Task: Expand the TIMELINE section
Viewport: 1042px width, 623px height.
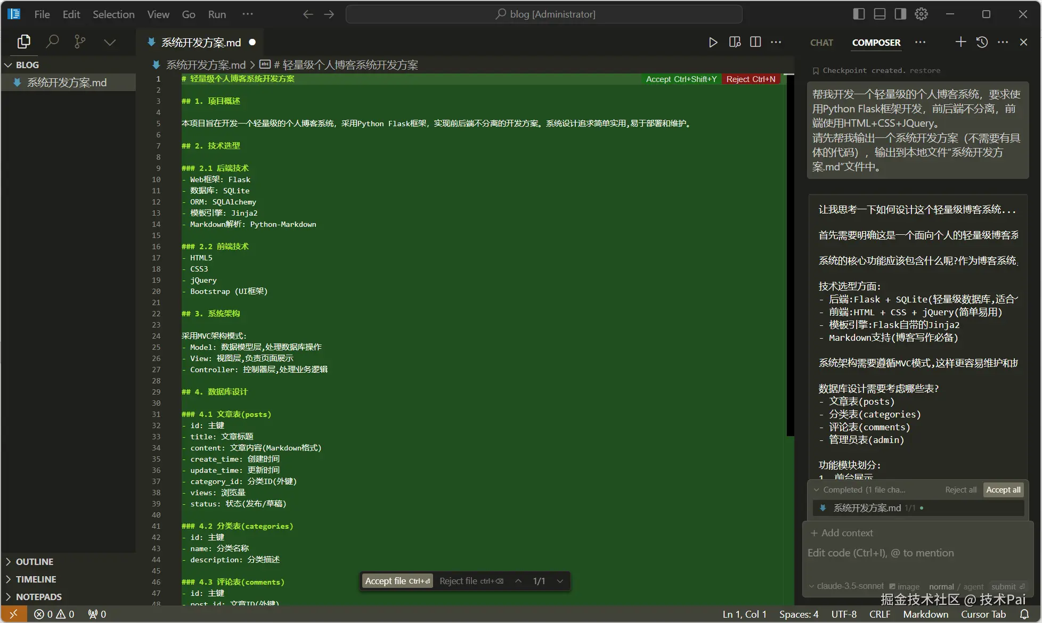Action: click(36, 579)
